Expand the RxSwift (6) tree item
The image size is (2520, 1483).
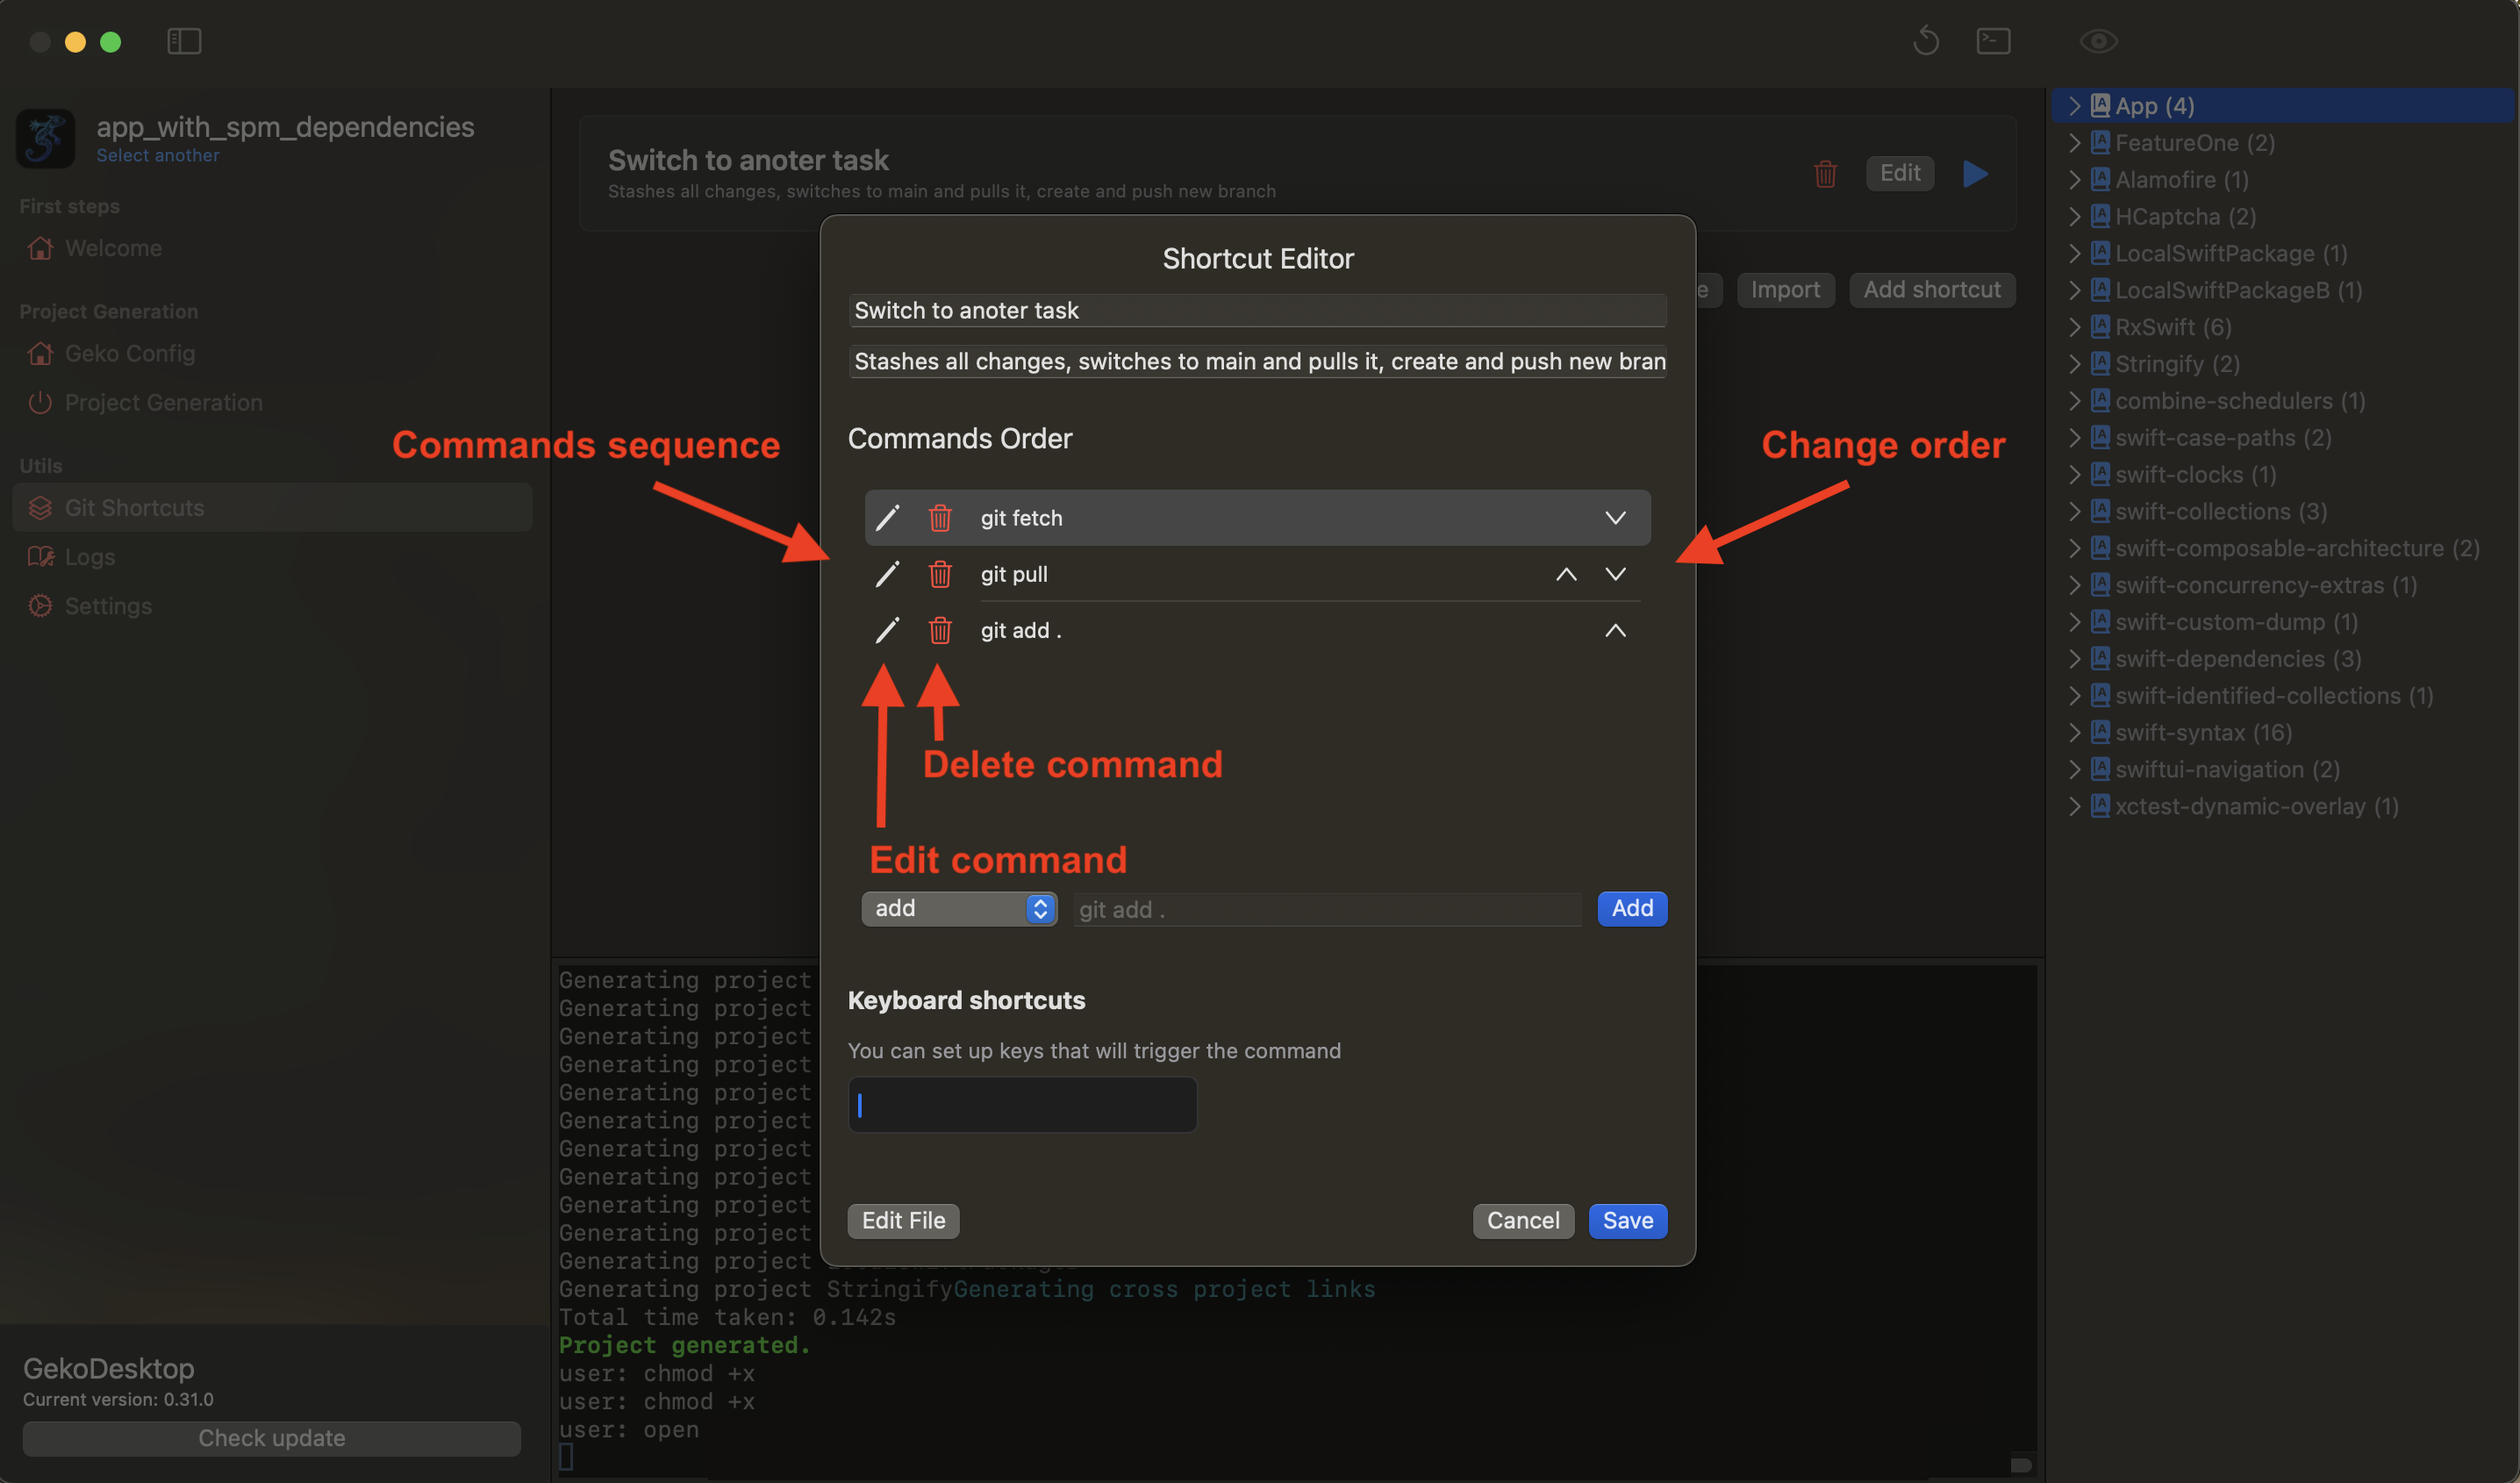click(2075, 327)
